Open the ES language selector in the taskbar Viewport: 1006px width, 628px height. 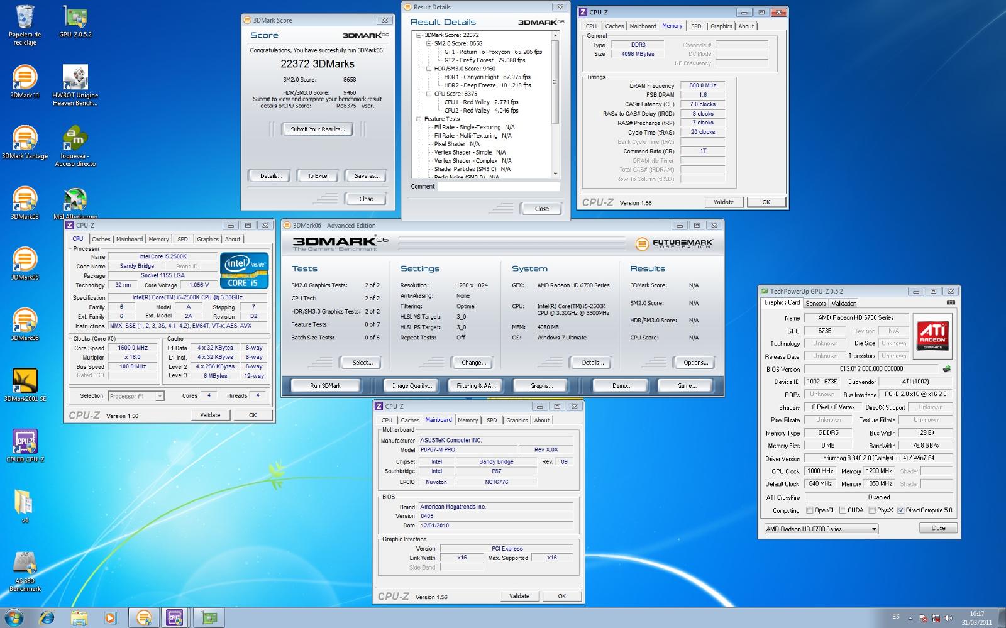pyautogui.click(x=896, y=617)
